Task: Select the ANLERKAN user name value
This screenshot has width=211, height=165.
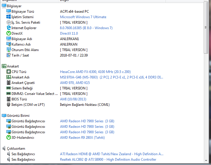Action: click(x=69, y=44)
